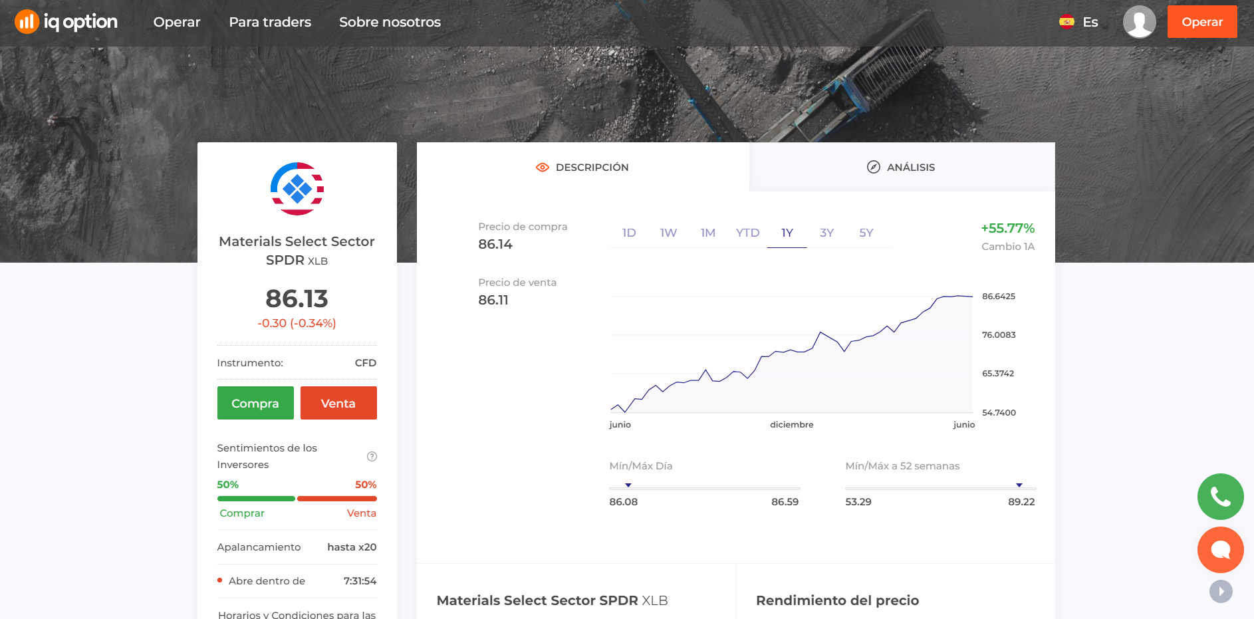The image size is (1254, 619).
Task: Click the +55.77% change value
Action: point(1007,228)
